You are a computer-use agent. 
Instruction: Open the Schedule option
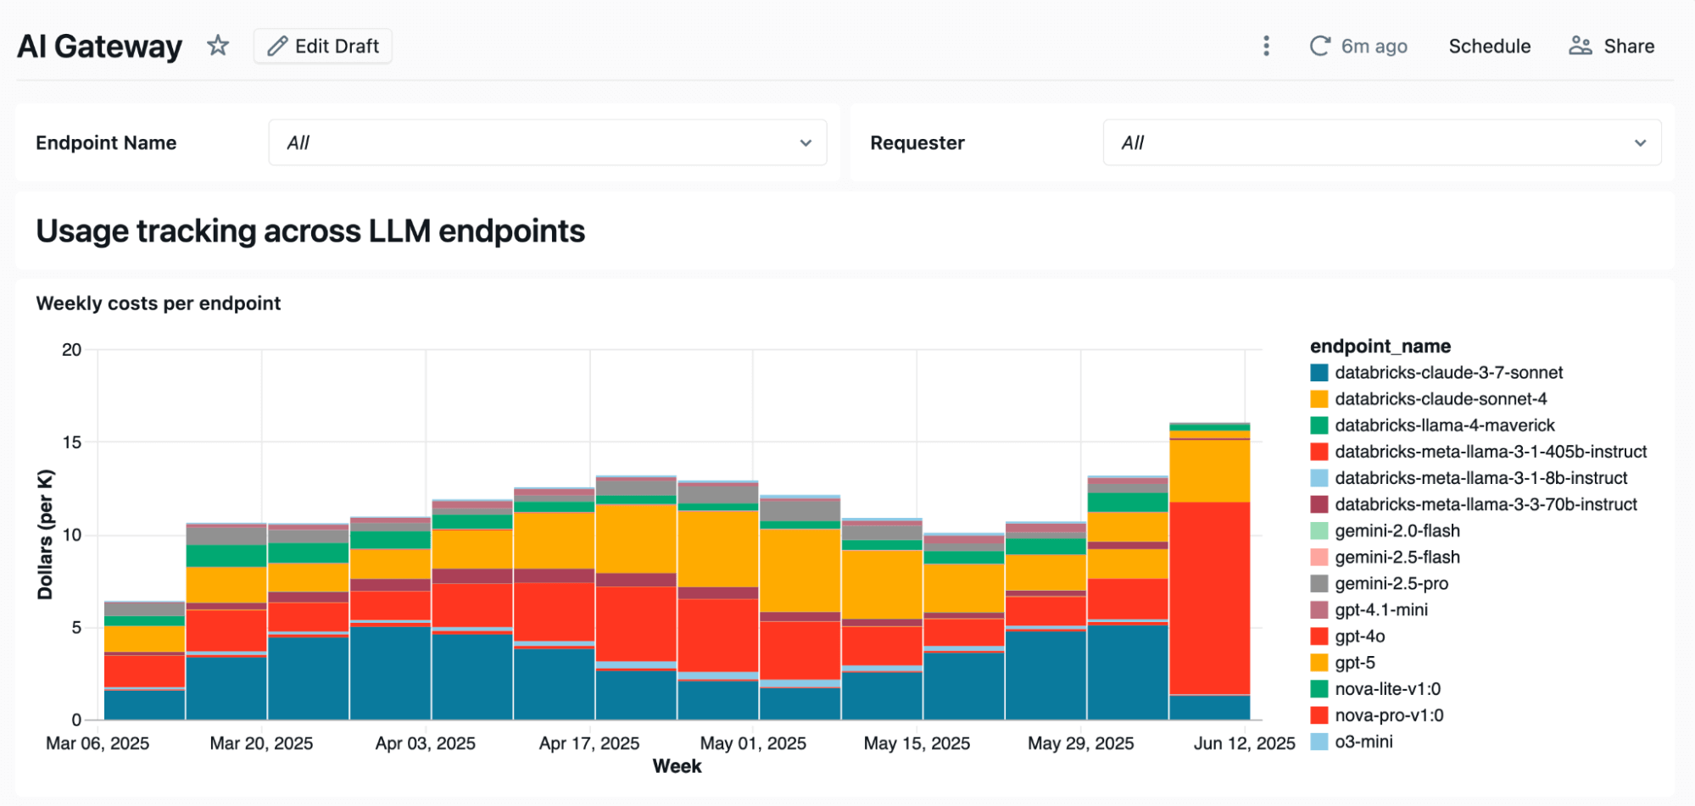point(1489,46)
